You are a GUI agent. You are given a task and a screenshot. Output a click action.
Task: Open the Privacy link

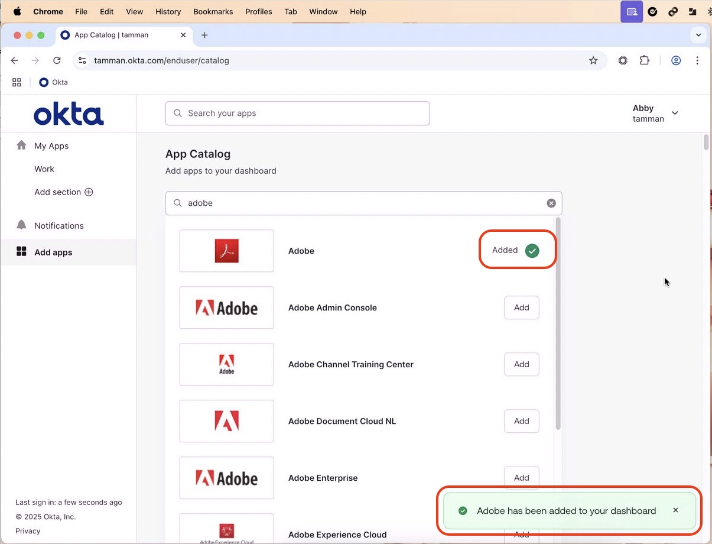point(28,531)
